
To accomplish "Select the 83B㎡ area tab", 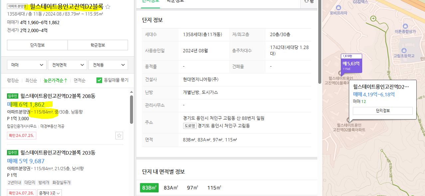I will pyautogui.click(x=149, y=187).
